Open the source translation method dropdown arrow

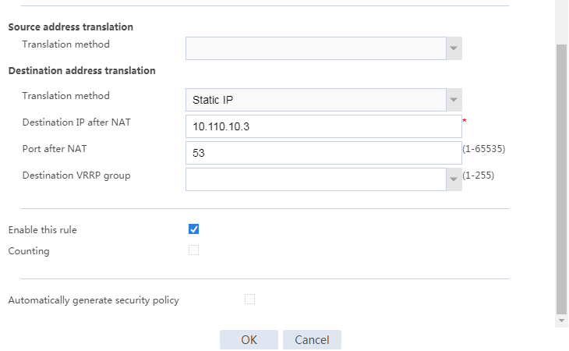(x=454, y=48)
